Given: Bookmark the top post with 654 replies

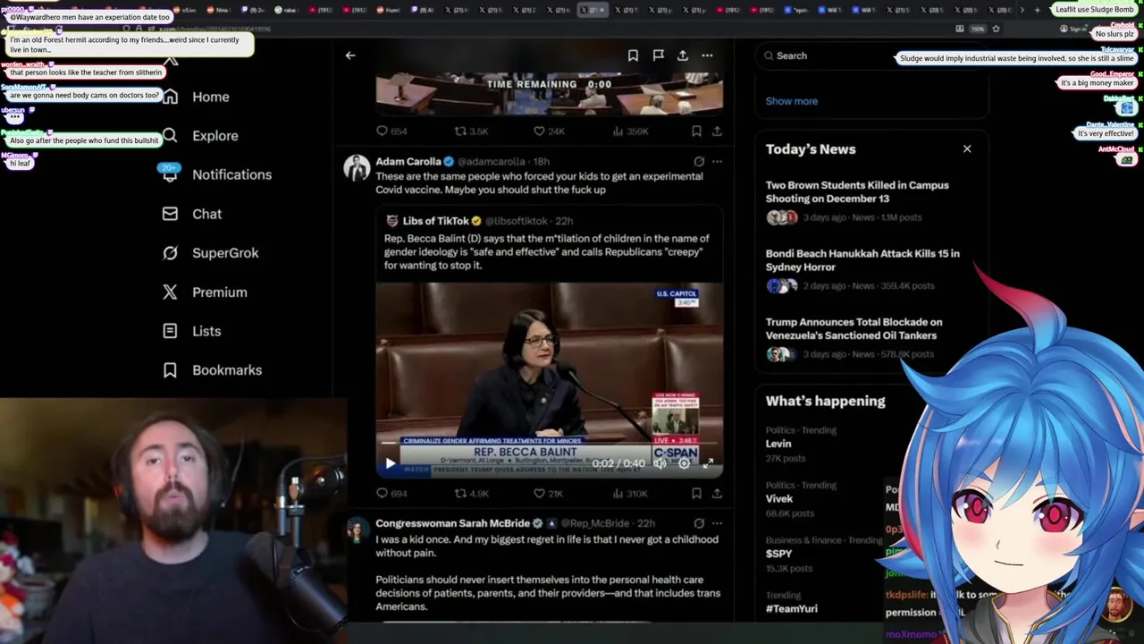Looking at the screenshot, I should click(696, 131).
